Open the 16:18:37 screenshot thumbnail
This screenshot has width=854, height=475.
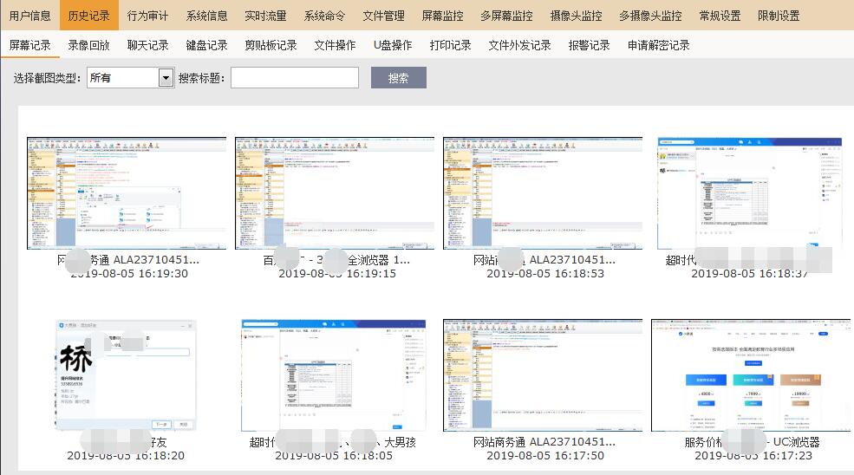[x=749, y=192]
